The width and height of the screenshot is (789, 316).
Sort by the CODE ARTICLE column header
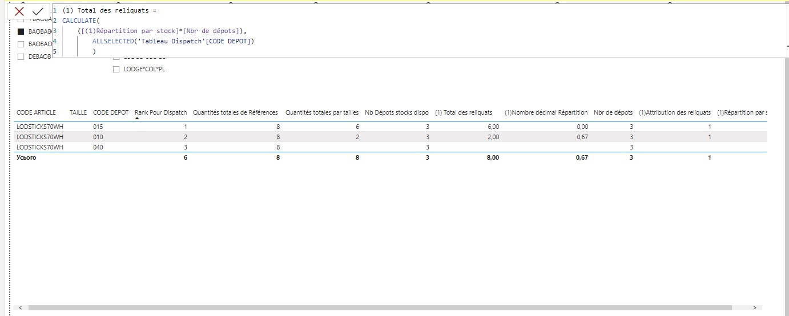tap(37, 112)
